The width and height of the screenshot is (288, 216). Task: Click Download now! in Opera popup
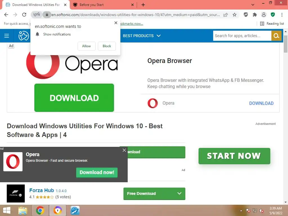tap(97, 172)
